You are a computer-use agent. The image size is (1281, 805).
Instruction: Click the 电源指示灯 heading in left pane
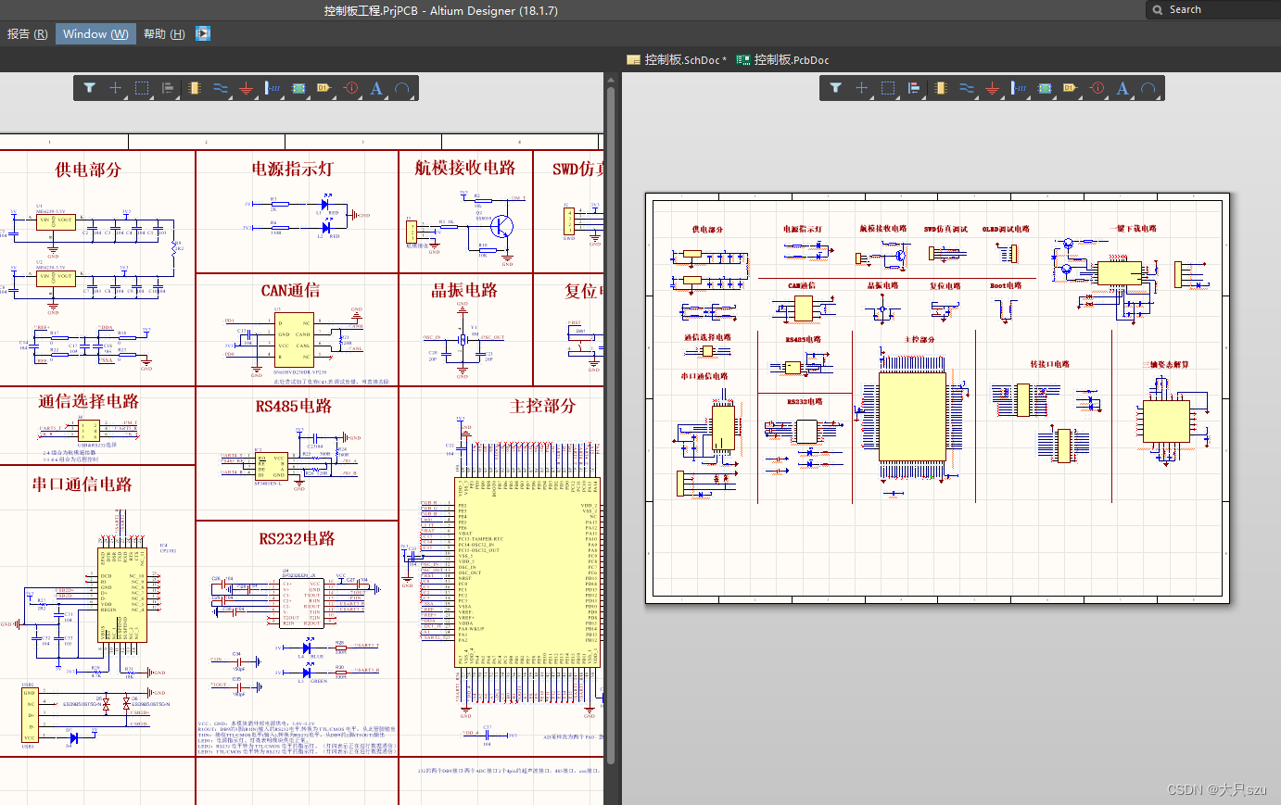[x=293, y=169]
